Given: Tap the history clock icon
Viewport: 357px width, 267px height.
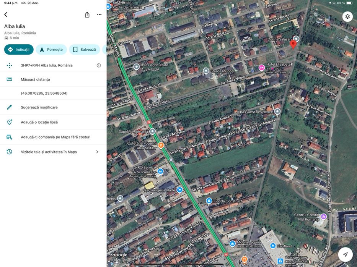Looking at the screenshot, I should pyautogui.click(x=9, y=152).
